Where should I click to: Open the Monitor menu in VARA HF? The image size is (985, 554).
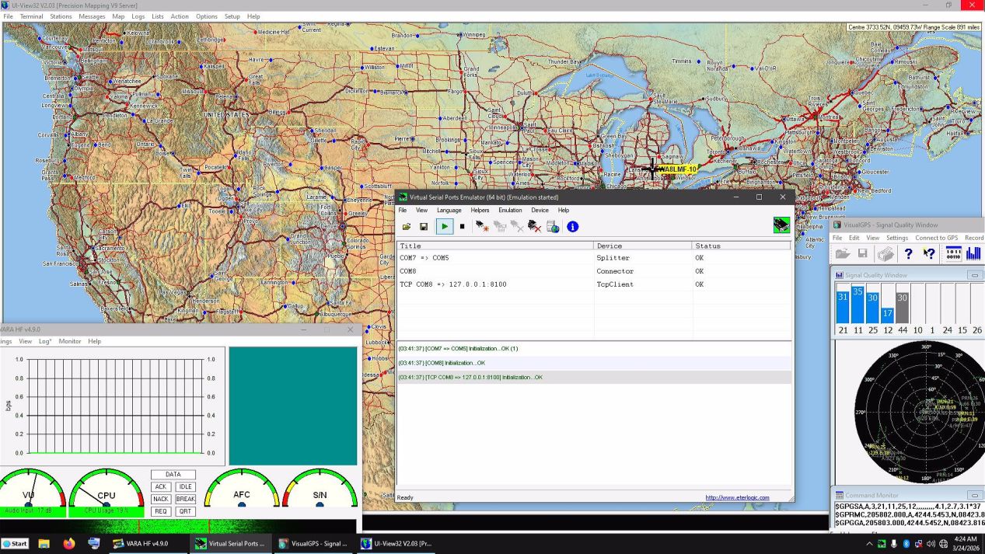(69, 341)
